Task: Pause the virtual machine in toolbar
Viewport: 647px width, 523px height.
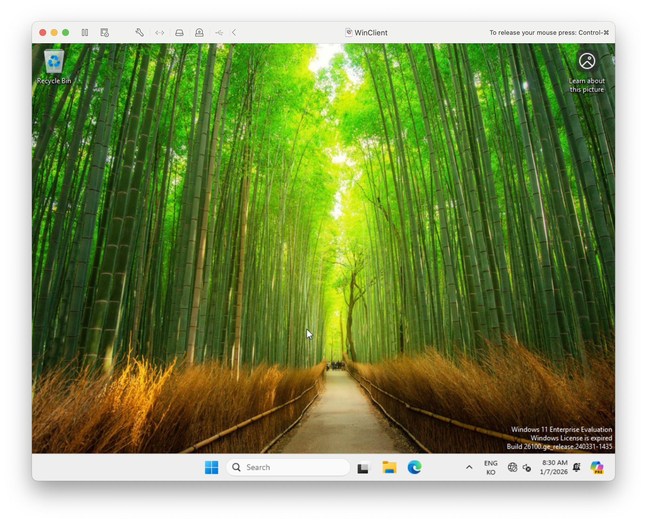Action: pyautogui.click(x=85, y=32)
